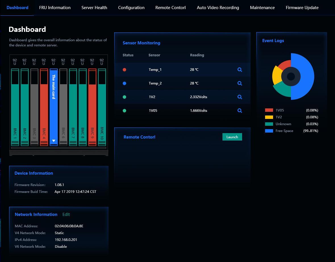Click the down arrow on the main card
335x262 pixels.
(x=53, y=141)
